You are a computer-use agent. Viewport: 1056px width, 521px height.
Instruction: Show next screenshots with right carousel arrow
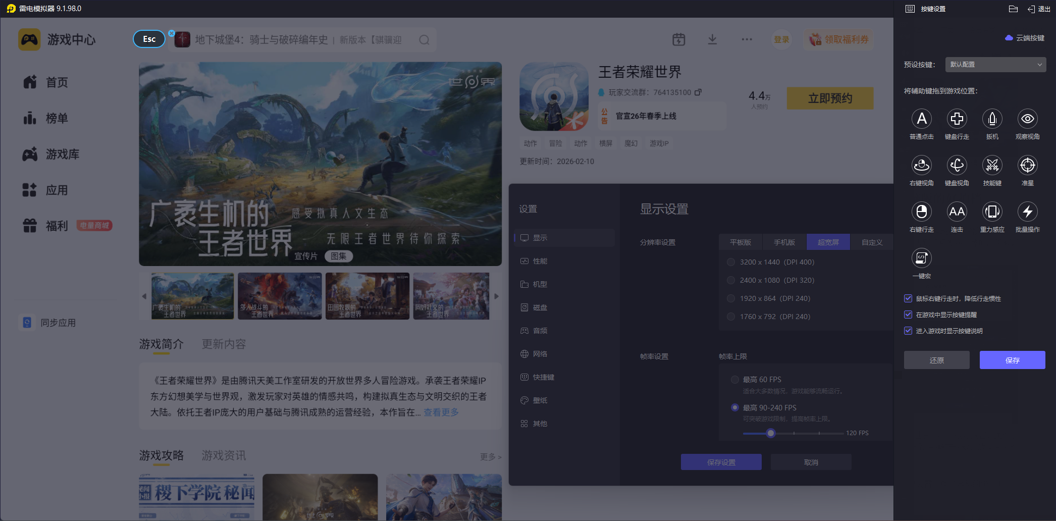tap(496, 296)
